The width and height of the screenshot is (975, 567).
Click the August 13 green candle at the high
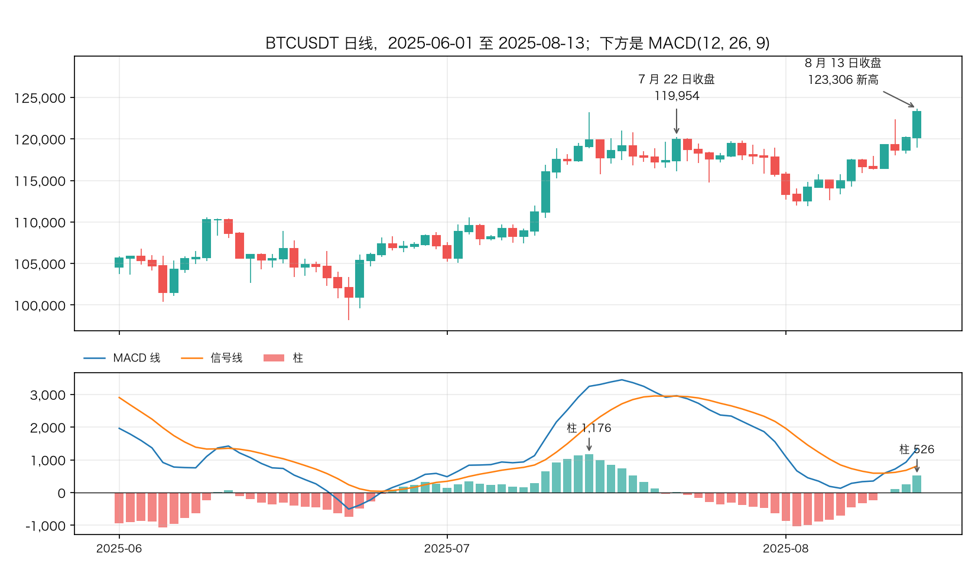(917, 125)
